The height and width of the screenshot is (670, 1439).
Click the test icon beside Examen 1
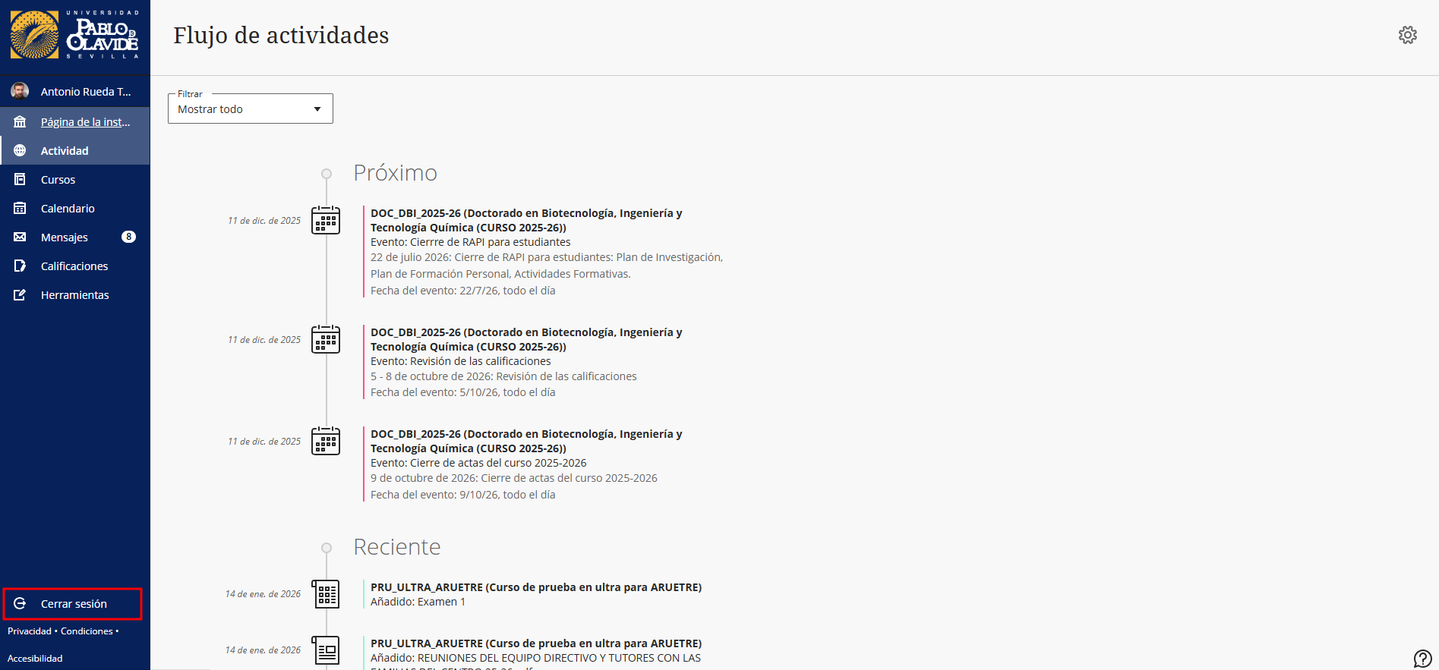(x=326, y=594)
